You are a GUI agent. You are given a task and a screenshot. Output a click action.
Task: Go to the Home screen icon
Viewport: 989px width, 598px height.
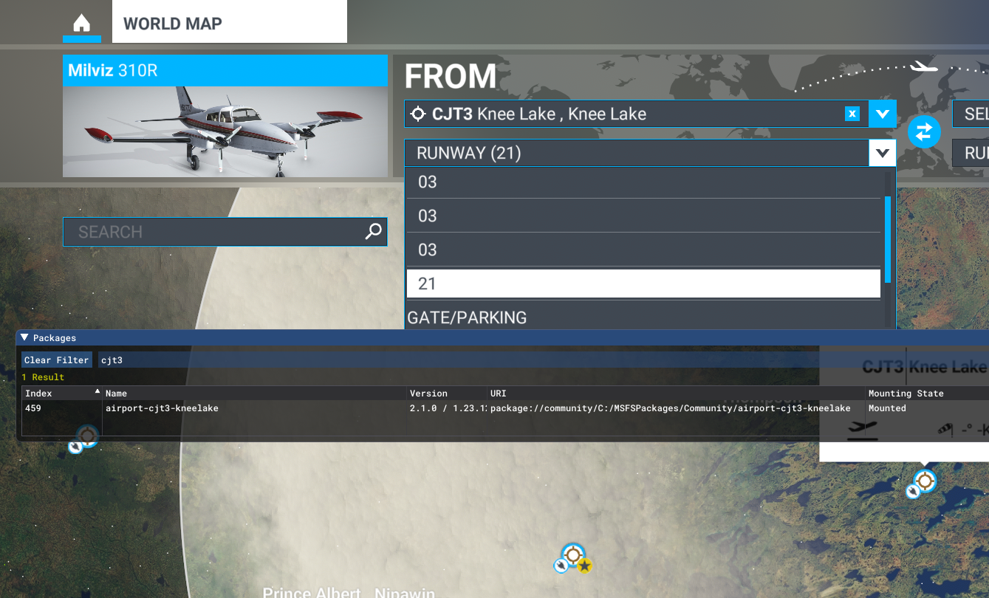tap(82, 23)
